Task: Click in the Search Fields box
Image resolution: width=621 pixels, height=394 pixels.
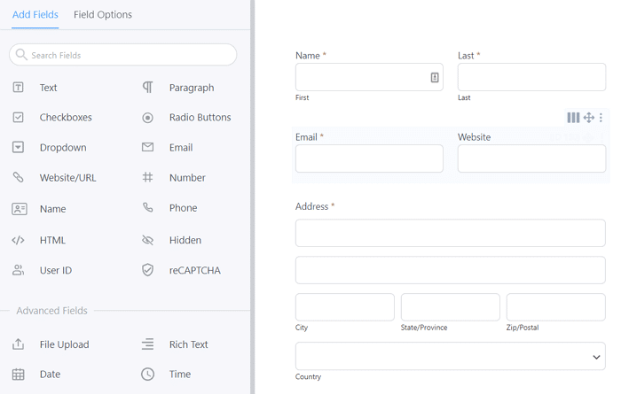Action: (x=123, y=55)
